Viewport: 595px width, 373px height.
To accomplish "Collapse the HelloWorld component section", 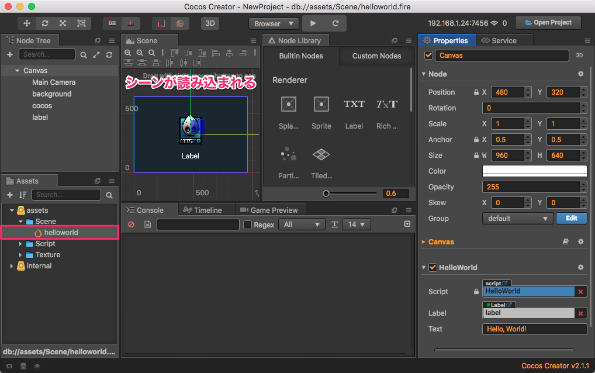I will tap(424, 268).
